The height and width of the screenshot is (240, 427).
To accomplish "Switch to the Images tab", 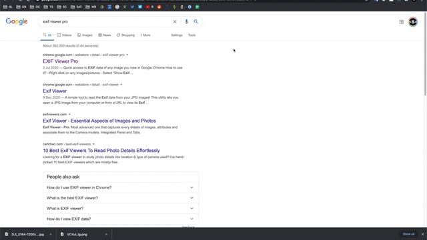I will [85, 35].
